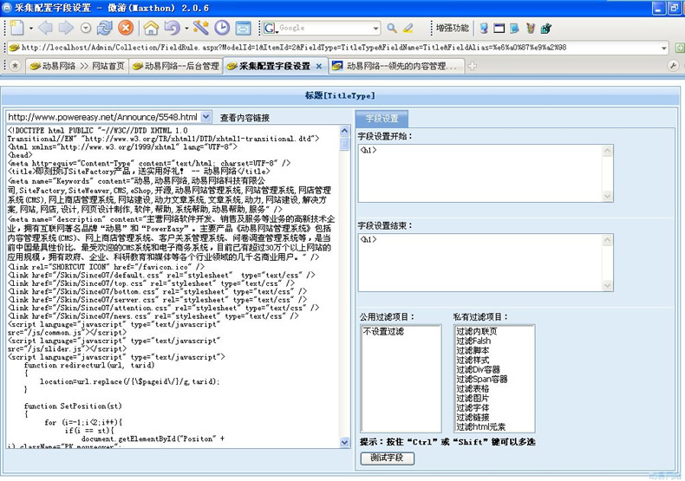The image size is (685, 481).
Task: Select 过滤html元素 filter option
Action: (481, 427)
